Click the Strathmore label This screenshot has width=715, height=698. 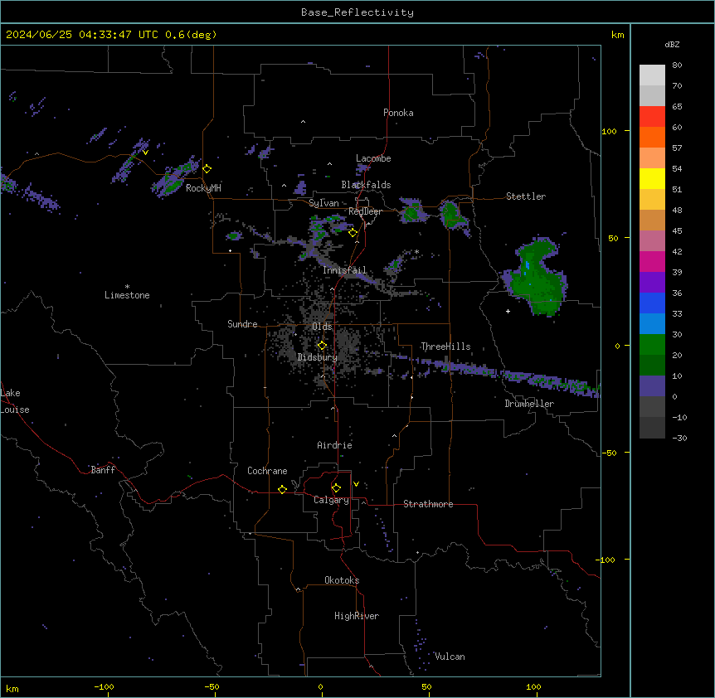(x=428, y=504)
